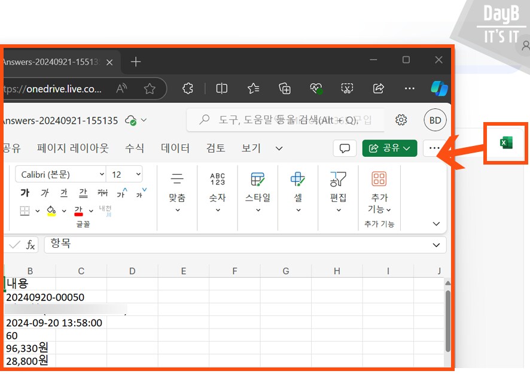This screenshot has width=530, height=389.
Task: Open the underline formatting icon
Action: click(x=63, y=193)
